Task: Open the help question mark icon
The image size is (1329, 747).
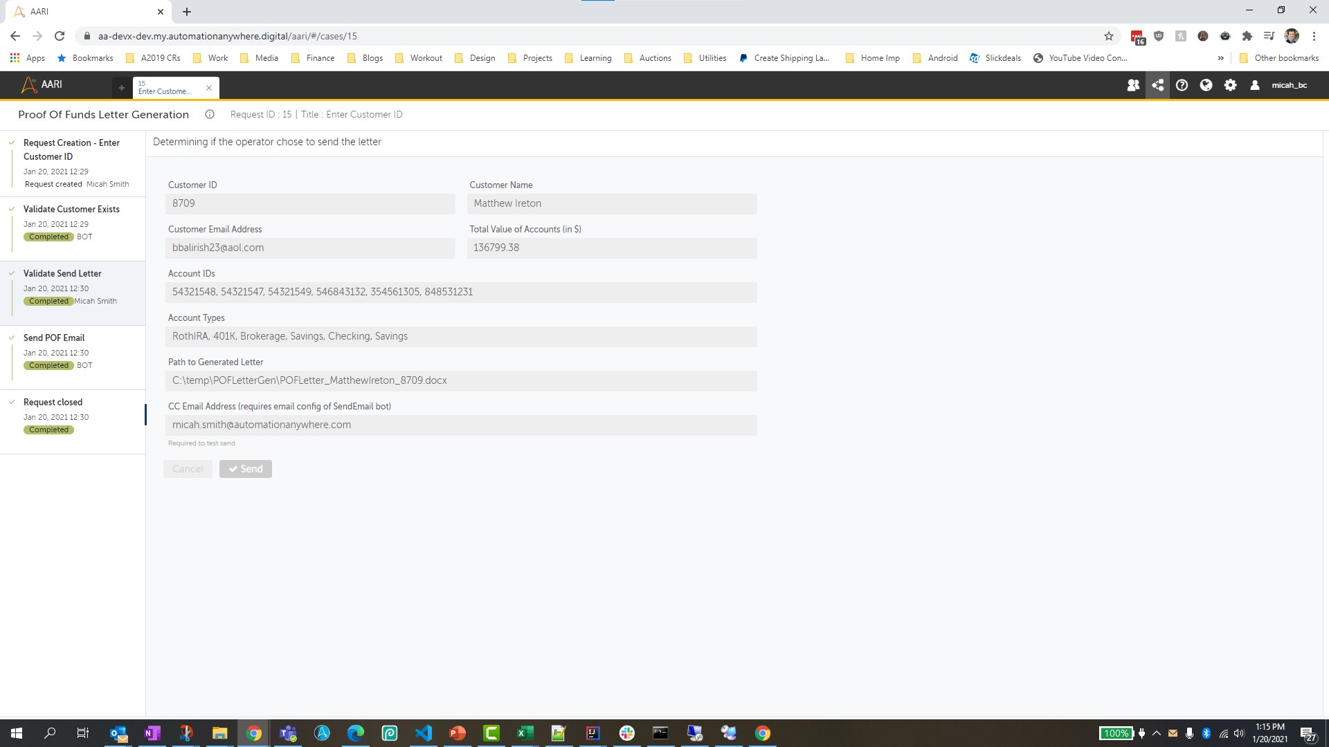Action: point(1182,85)
